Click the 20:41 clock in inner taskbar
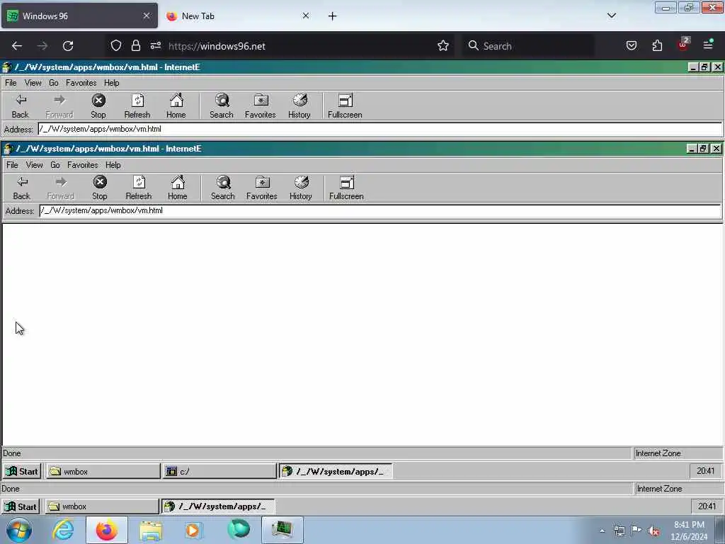The image size is (725, 544). coord(706,471)
